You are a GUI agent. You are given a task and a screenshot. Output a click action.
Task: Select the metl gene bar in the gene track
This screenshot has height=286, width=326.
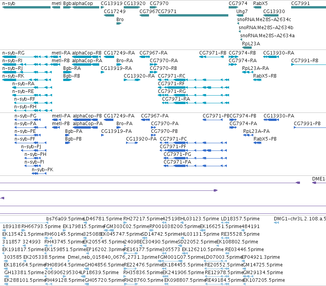[x=56, y=7]
